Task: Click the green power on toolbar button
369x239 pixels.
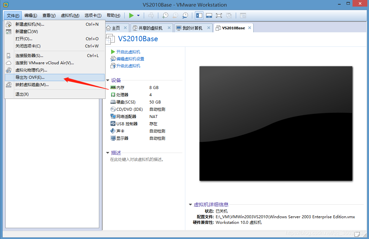Action: pyautogui.click(x=131, y=15)
